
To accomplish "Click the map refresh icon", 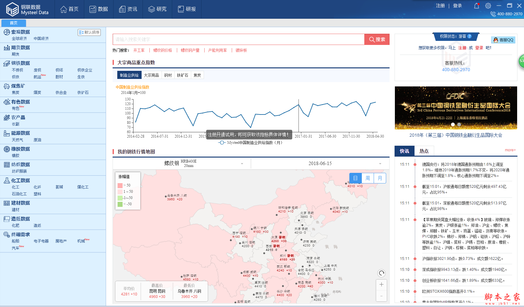I will (x=381, y=273).
